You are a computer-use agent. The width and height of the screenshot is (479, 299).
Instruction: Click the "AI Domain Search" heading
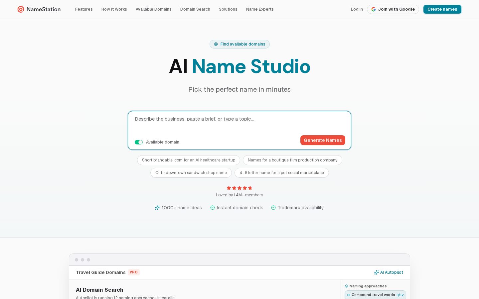[99, 290]
